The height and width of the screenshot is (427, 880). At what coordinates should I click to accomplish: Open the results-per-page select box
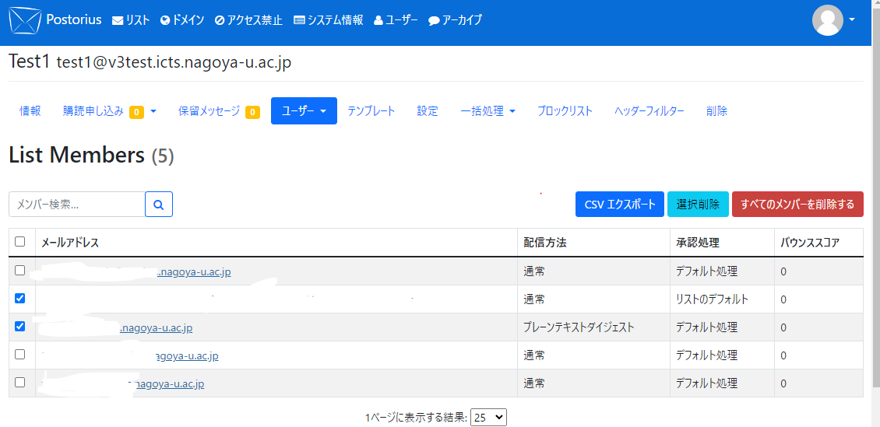click(x=488, y=418)
